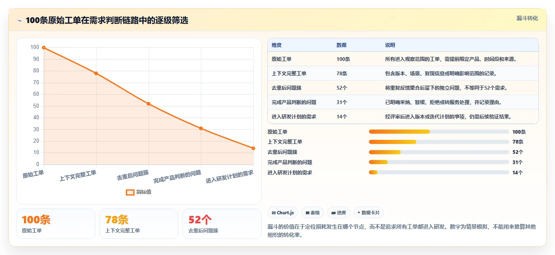Click the 去重后问题簇 progress bar

(439, 152)
